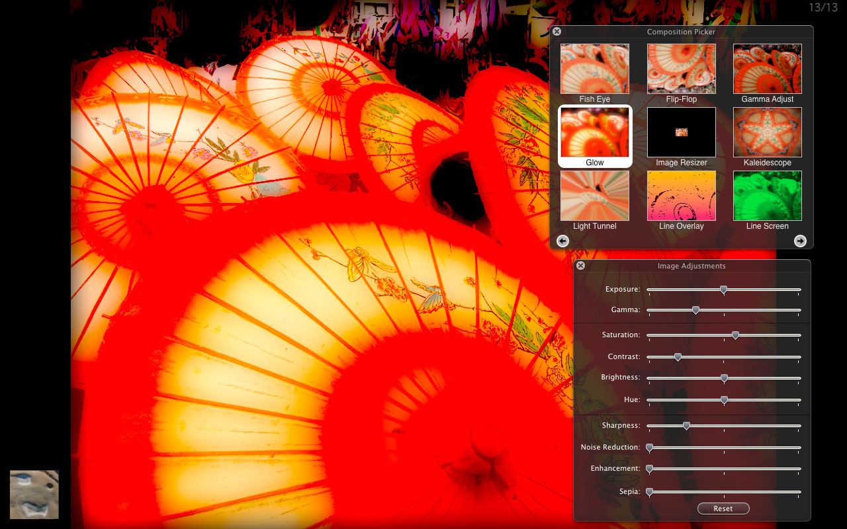Click the Exposure label
This screenshot has height=529, width=847.
pos(623,290)
